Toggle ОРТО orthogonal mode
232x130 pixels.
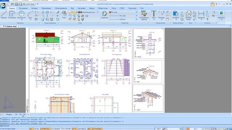[74, 129]
